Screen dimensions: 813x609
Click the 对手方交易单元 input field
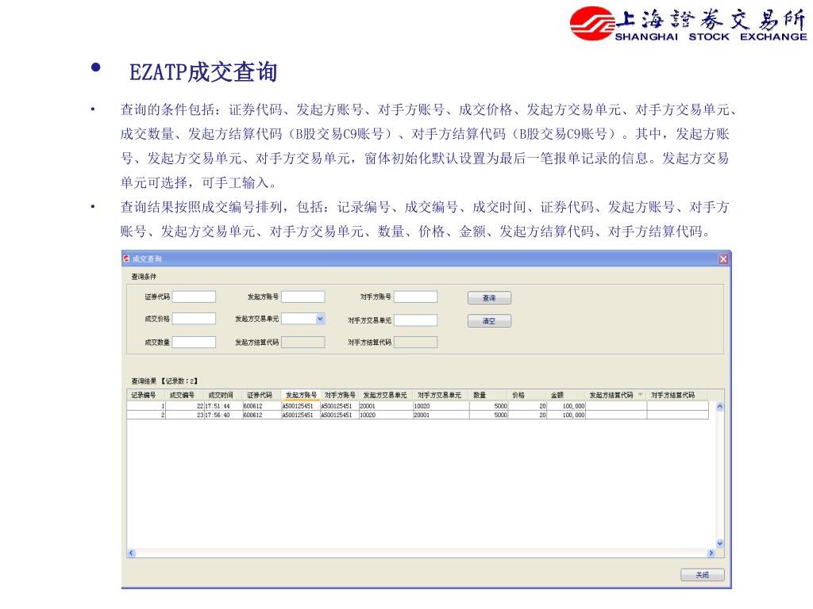416,320
